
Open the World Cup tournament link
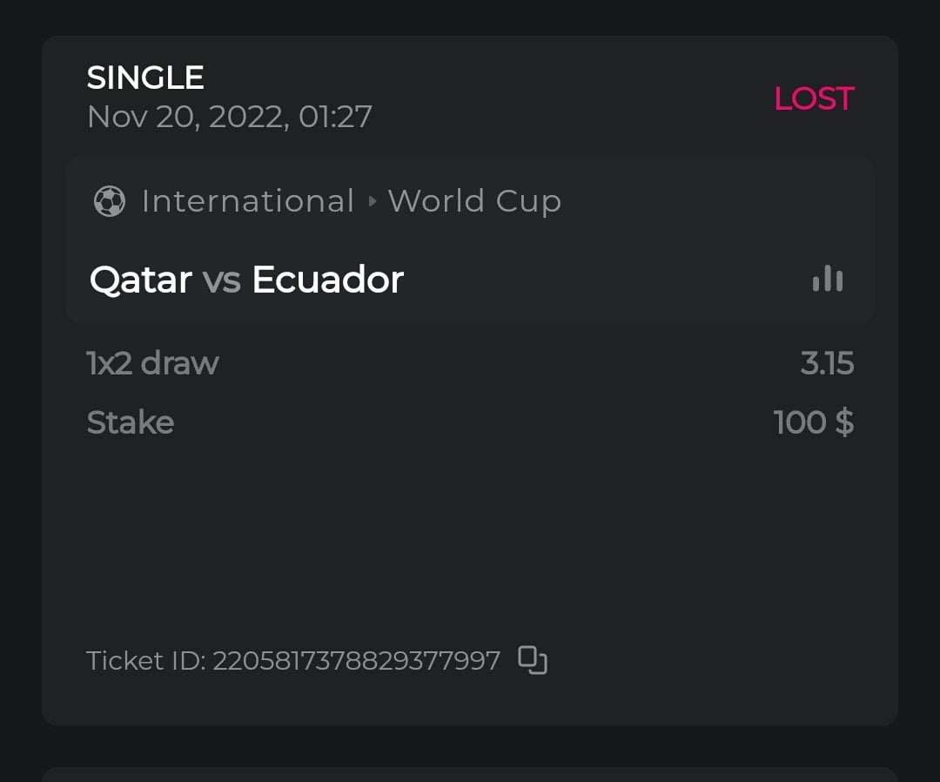tap(474, 201)
